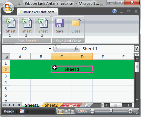Click the Ready status bar text

coord(9,111)
